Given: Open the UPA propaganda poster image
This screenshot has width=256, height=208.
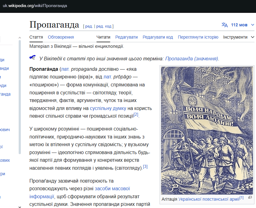Looking at the screenshot, I should click(x=207, y=130).
